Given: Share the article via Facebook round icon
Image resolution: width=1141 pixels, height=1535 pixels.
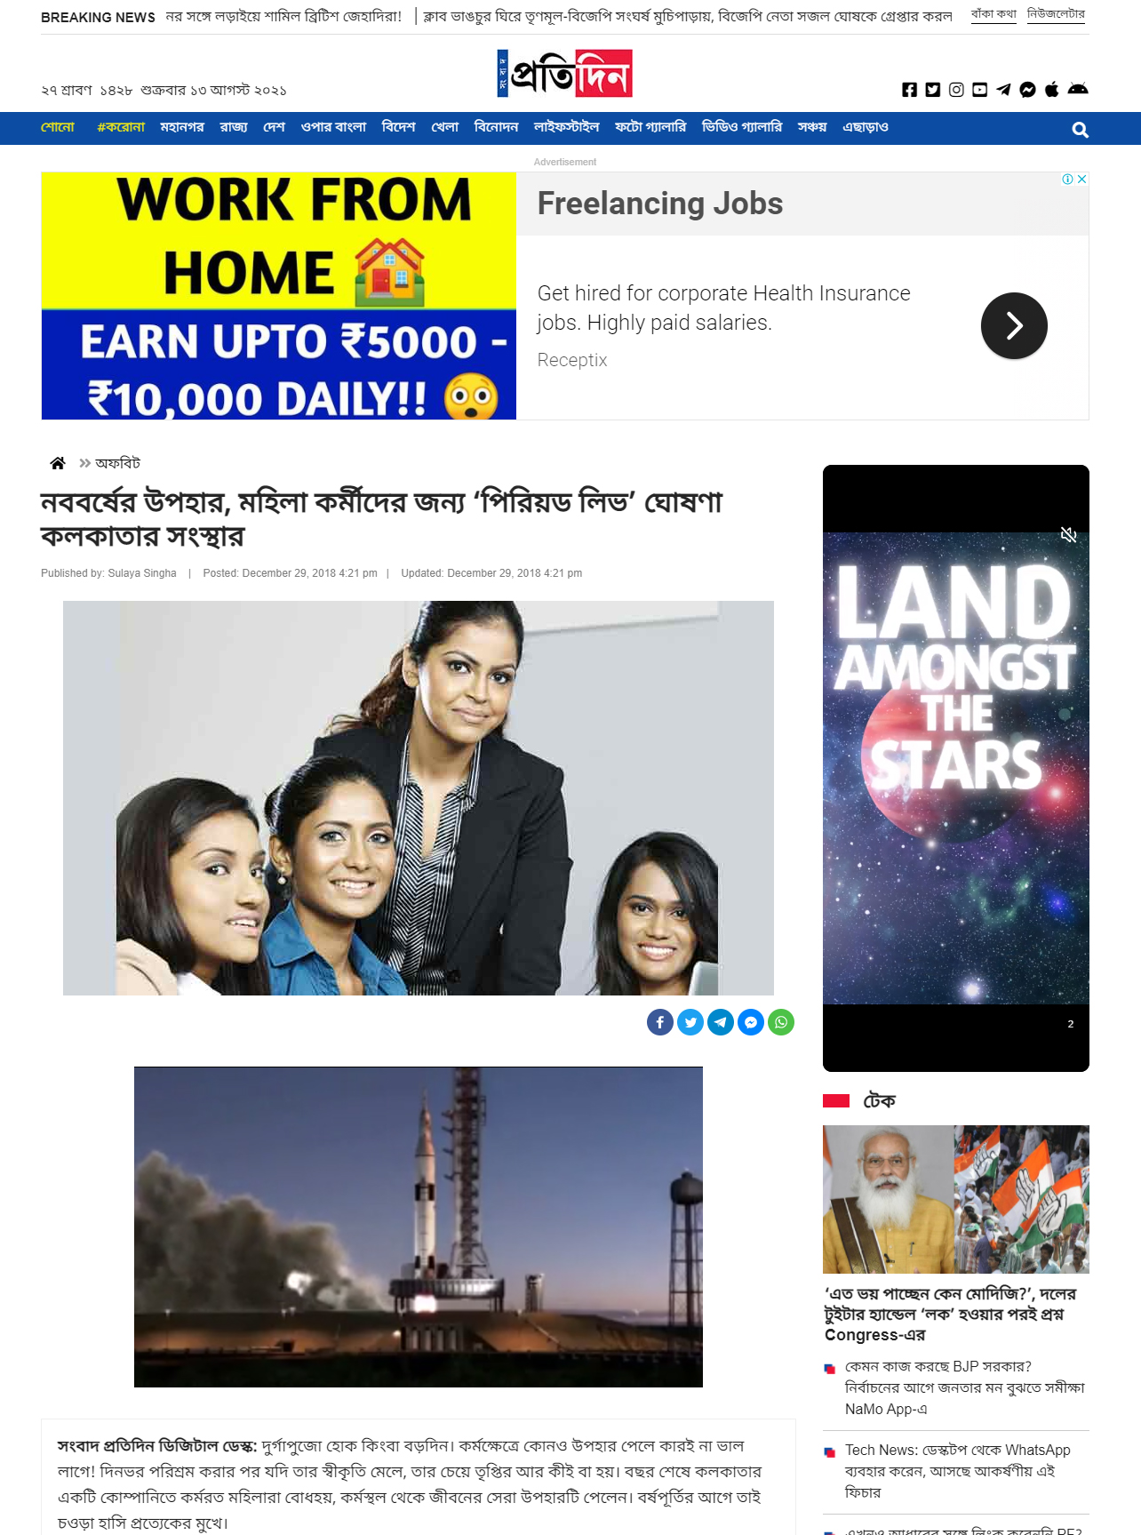Looking at the screenshot, I should pos(660,1022).
